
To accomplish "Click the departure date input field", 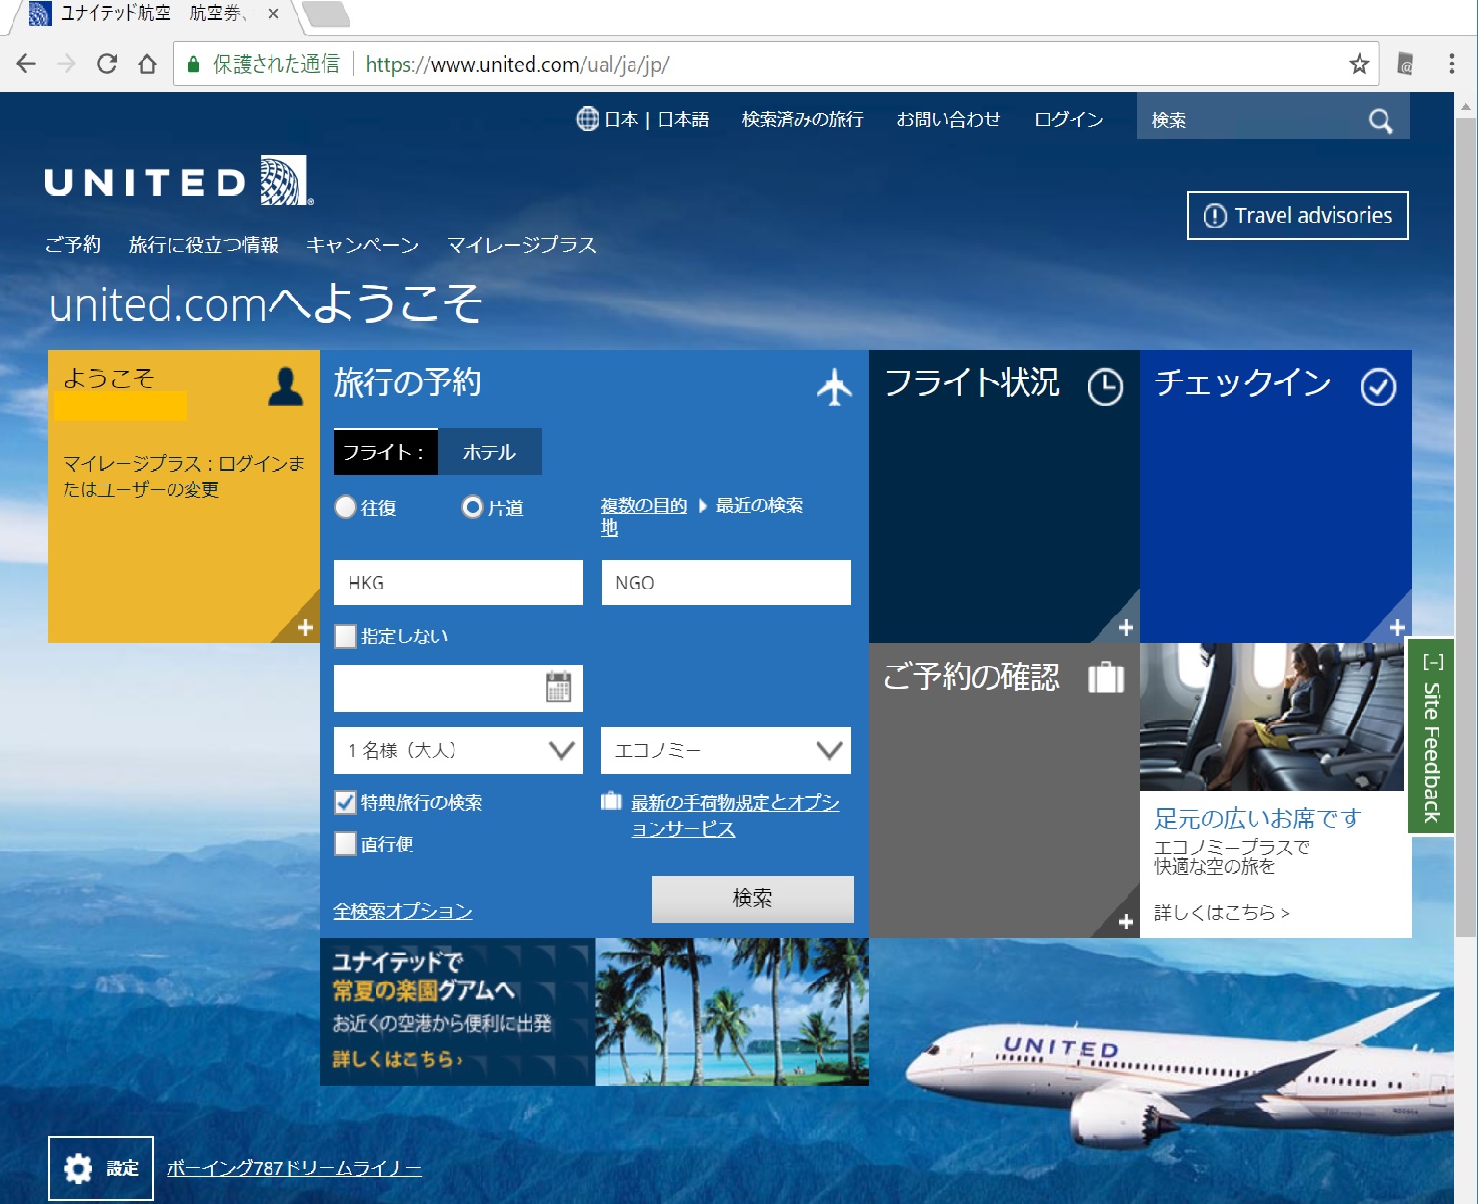I will (x=458, y=688).
